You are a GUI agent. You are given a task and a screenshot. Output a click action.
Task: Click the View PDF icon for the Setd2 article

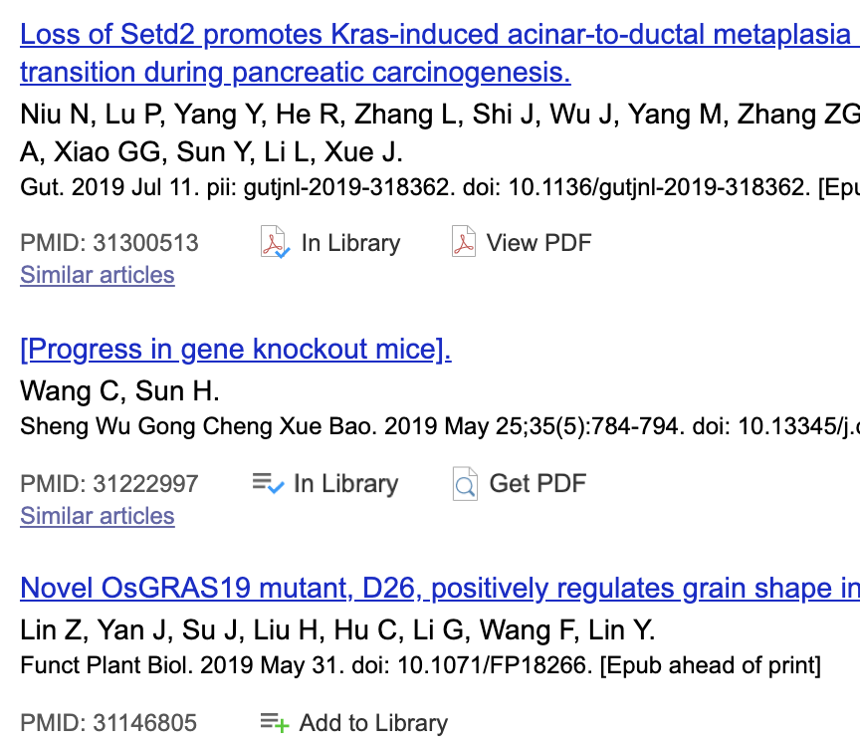click(x=465, y=242)
